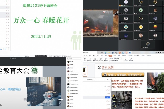The height and width of the screenshot is (109, 164).
Task: Click the first participant in meeting member list
Action: 72,62
